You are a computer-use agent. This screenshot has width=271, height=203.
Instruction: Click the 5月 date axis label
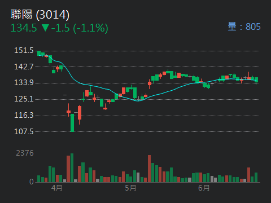coord(130,188)
